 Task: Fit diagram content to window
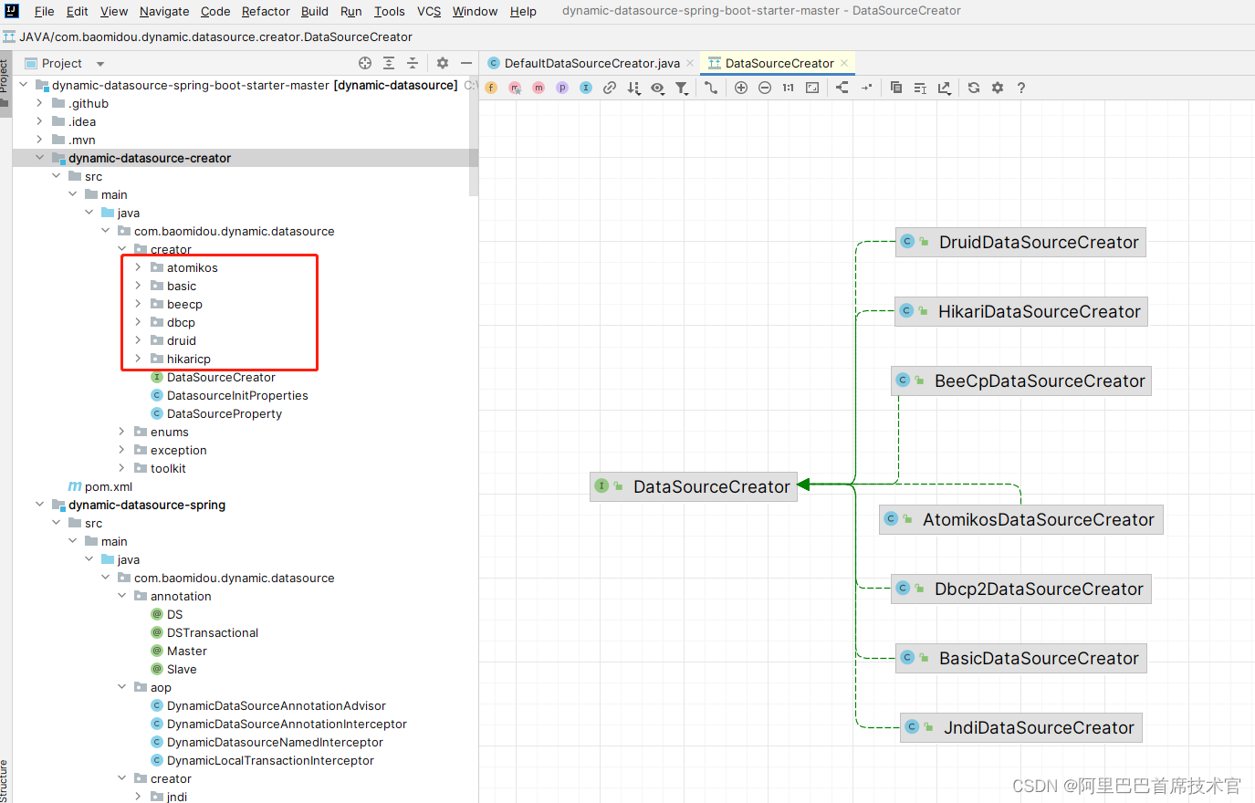click(x=812, y=88)
